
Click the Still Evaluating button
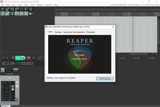[105, 79]
